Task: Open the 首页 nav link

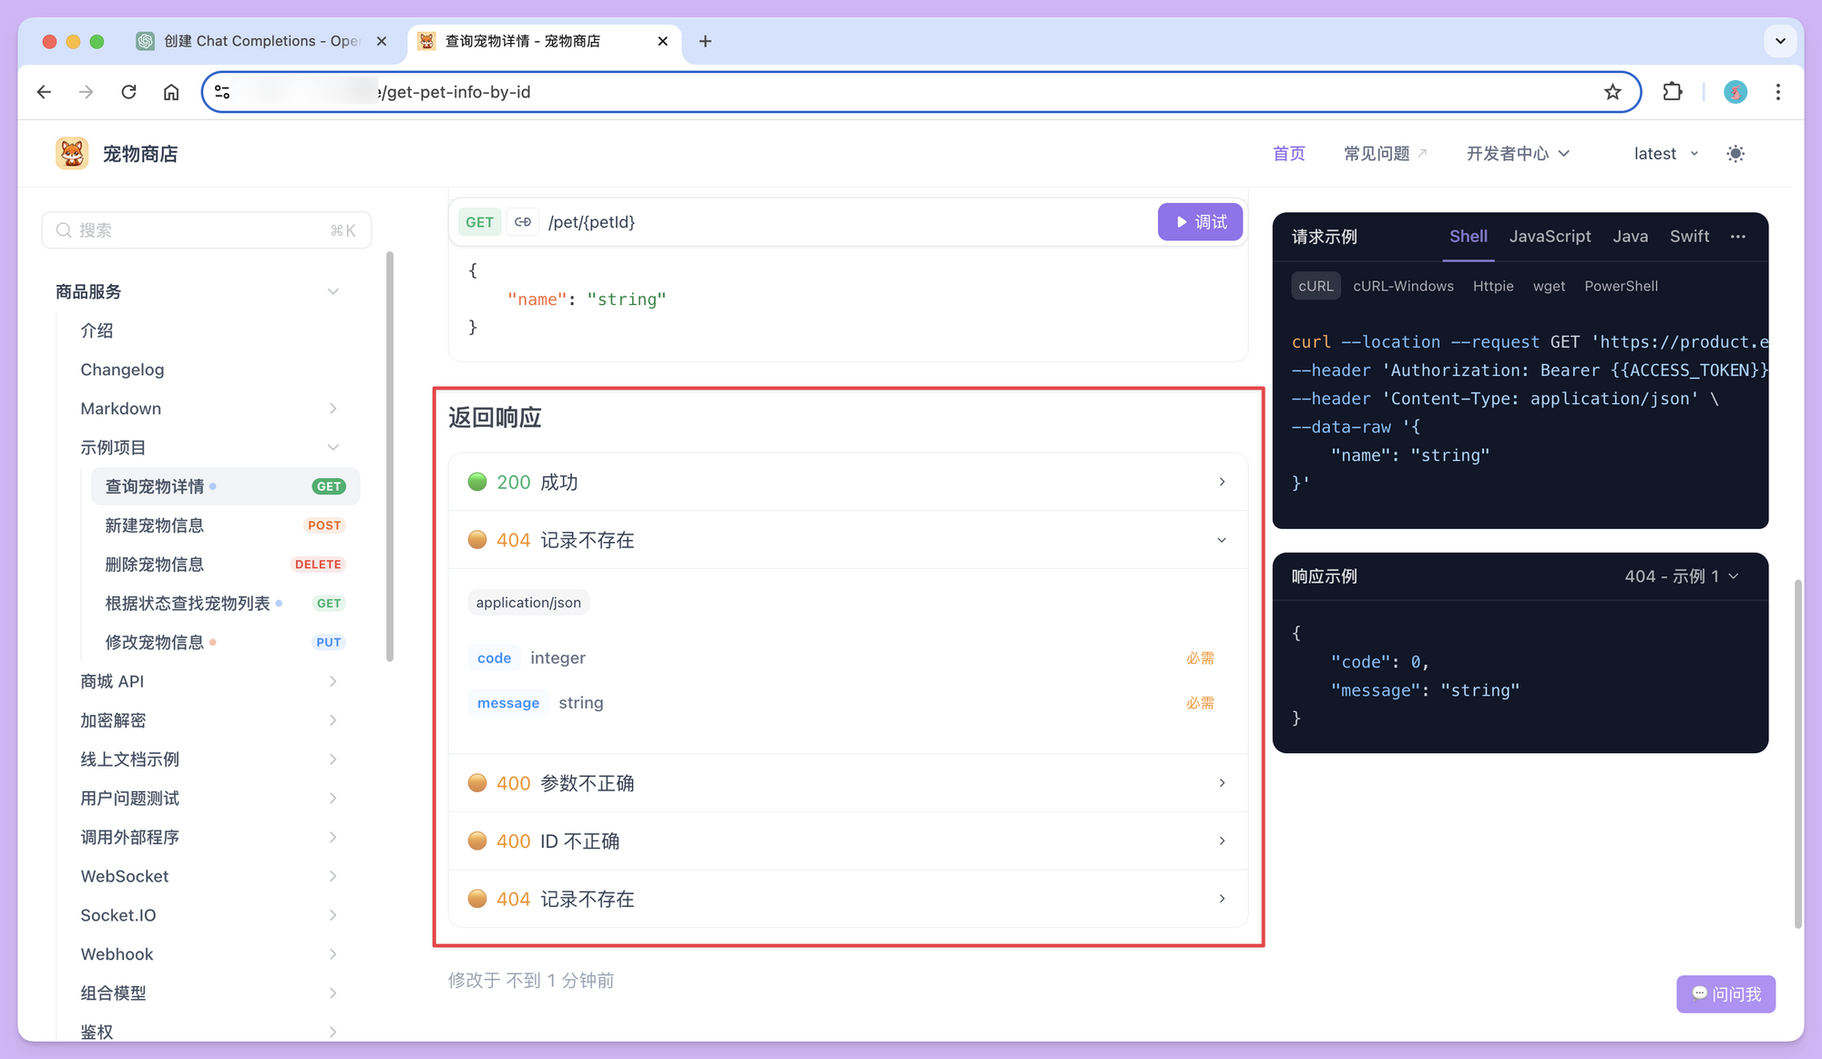Action: (x=1288, y=154)
